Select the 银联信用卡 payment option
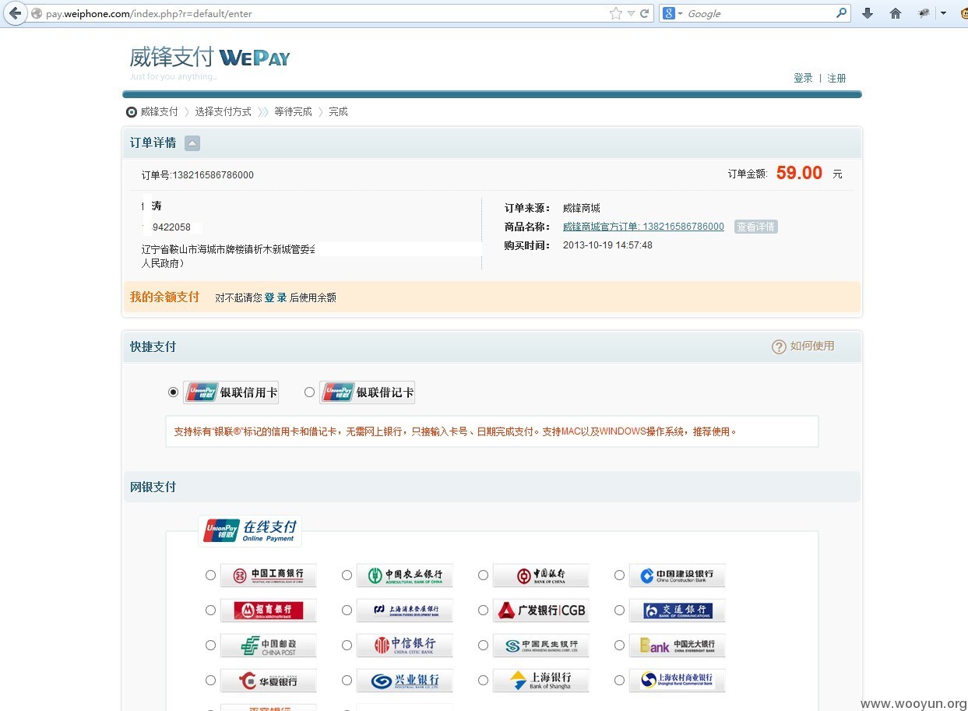968x711 pixels. click(x=173, y=392)
